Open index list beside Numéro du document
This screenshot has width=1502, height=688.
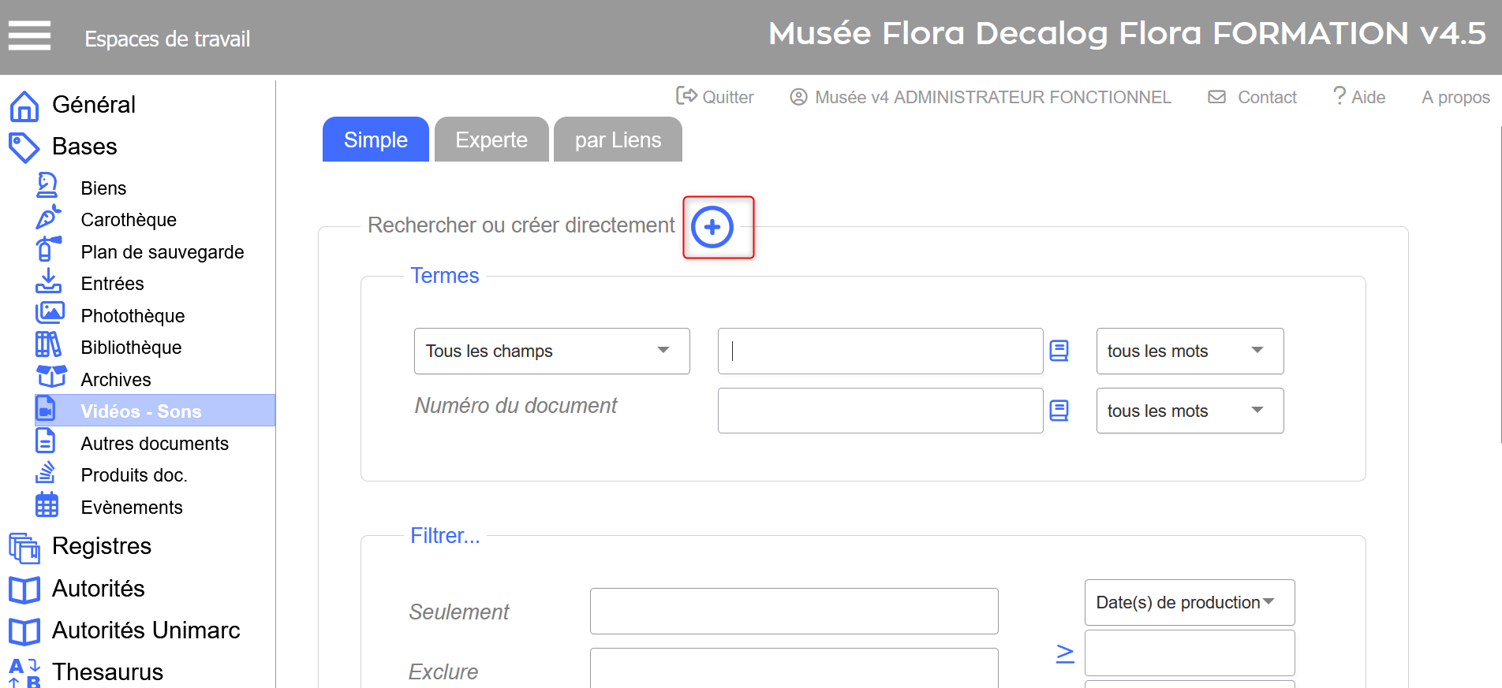click(x=1059, y=411)
